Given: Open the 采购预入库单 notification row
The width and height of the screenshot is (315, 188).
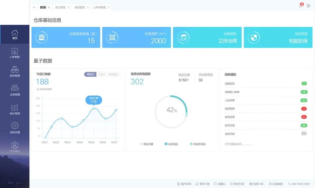Looking at the screenshot, I should [x=266, y=92].
